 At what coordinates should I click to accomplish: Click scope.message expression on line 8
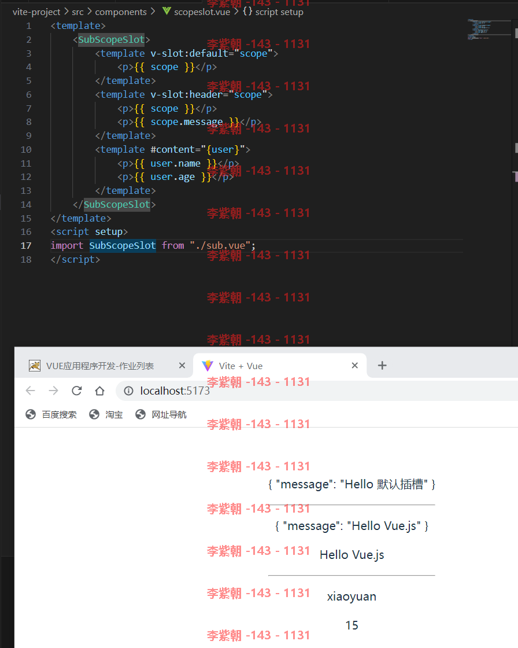point(186,122)
